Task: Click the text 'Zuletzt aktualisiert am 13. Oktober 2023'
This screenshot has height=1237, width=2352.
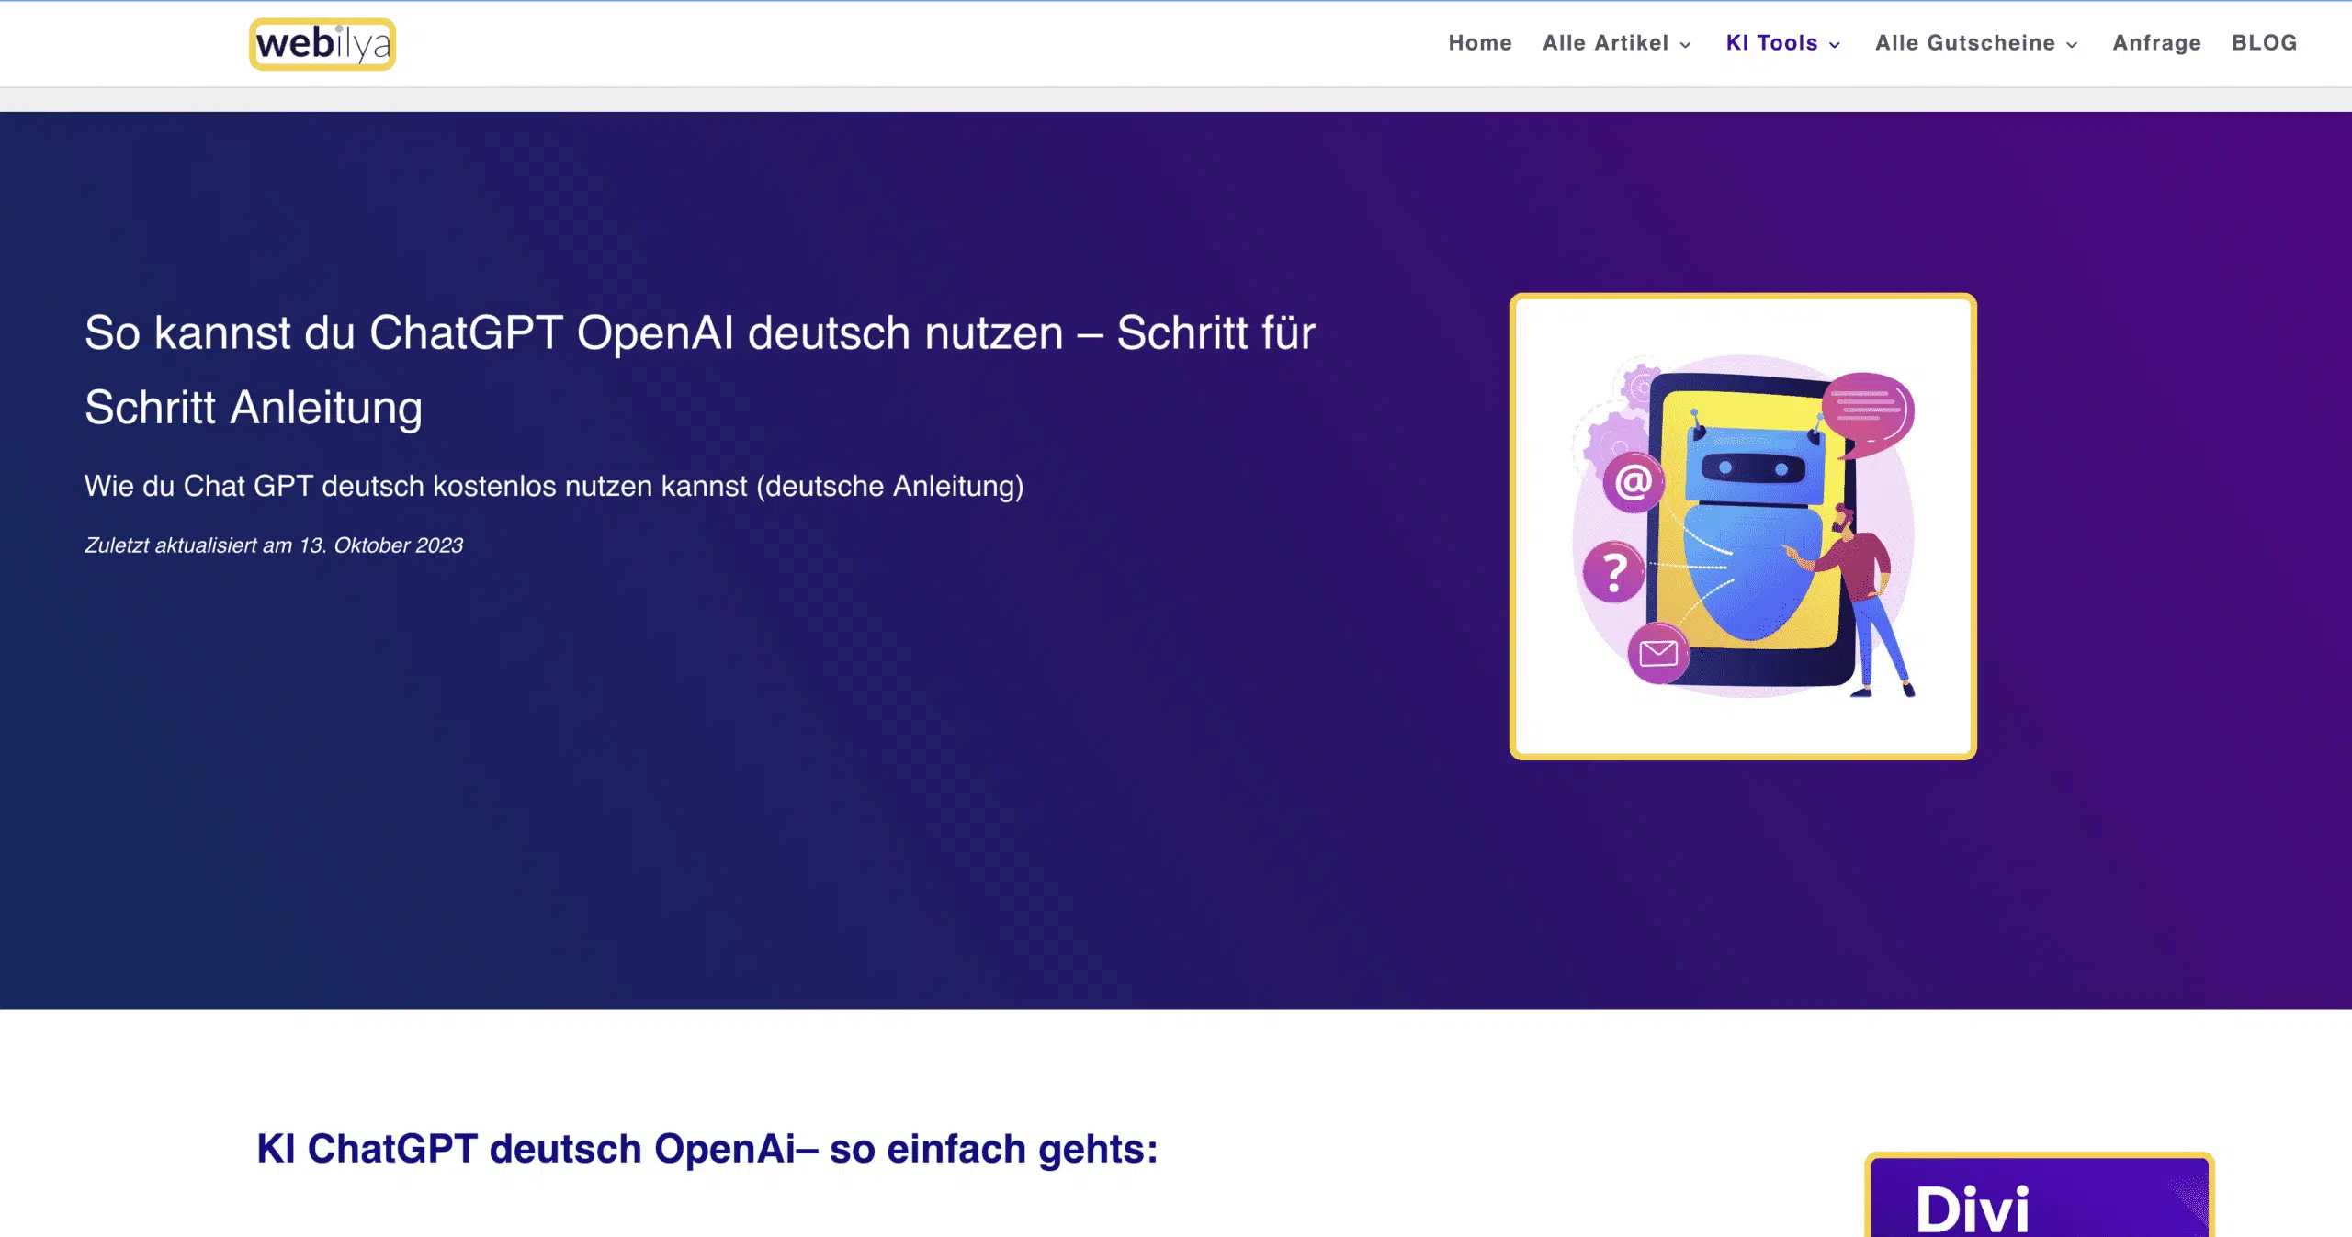Action: point(274,545)
